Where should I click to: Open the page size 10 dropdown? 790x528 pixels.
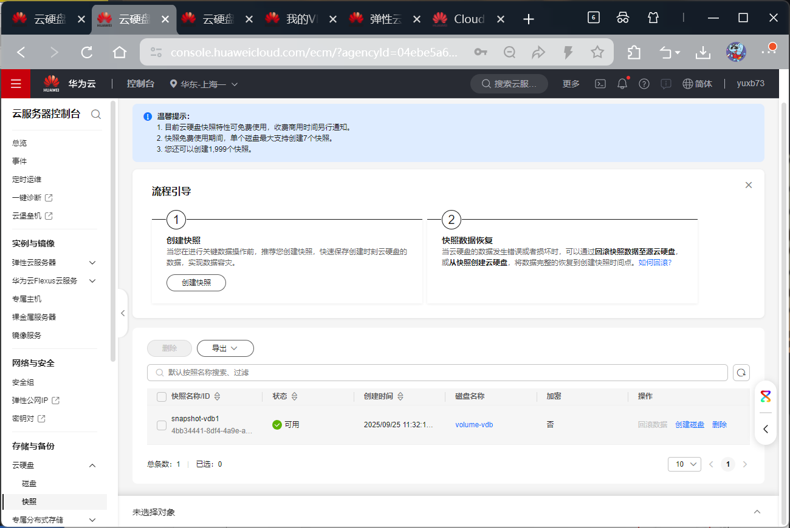pos(684,464)
